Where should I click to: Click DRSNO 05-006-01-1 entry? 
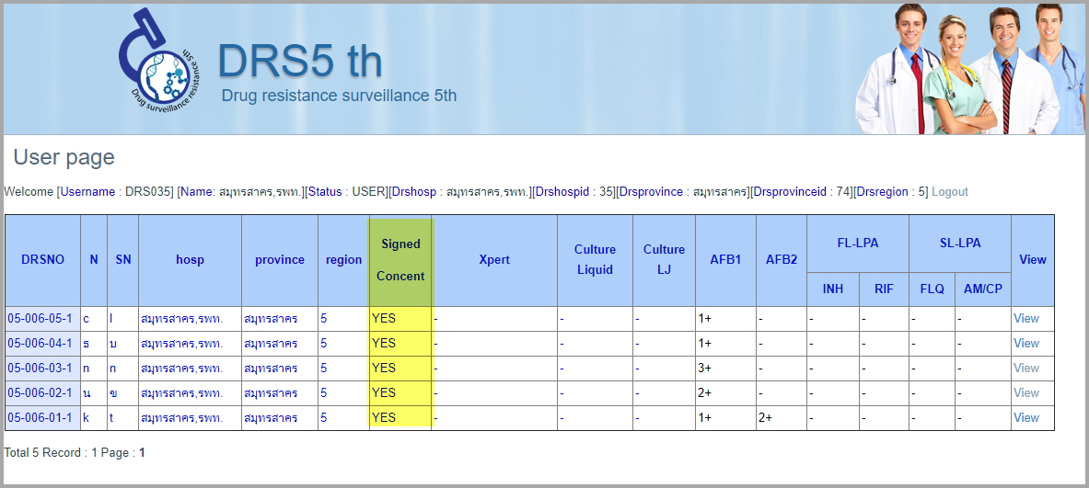click(40, 418)
